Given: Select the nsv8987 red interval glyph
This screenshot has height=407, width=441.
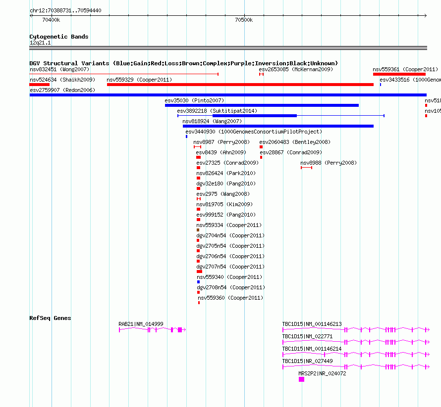Looking at the screenshot, I should (x=197, y=147).
